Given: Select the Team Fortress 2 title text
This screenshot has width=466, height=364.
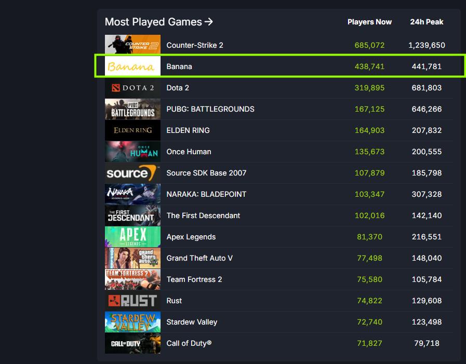Looking at the screenshot, I should point(194,279).
